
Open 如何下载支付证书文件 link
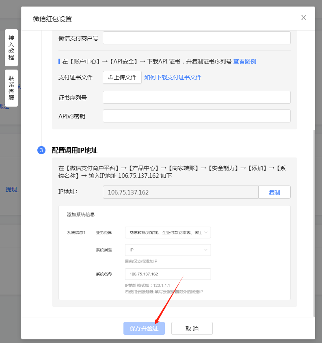(x=173, y=77)
